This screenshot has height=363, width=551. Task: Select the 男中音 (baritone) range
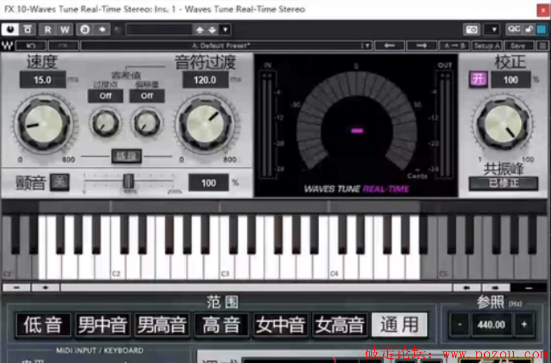coord(102,324)
